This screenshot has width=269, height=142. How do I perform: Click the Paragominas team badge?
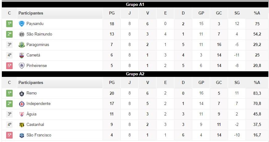pos(22,45)
